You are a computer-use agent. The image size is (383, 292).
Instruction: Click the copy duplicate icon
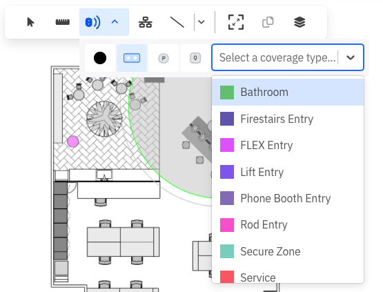tap(268, 22)
